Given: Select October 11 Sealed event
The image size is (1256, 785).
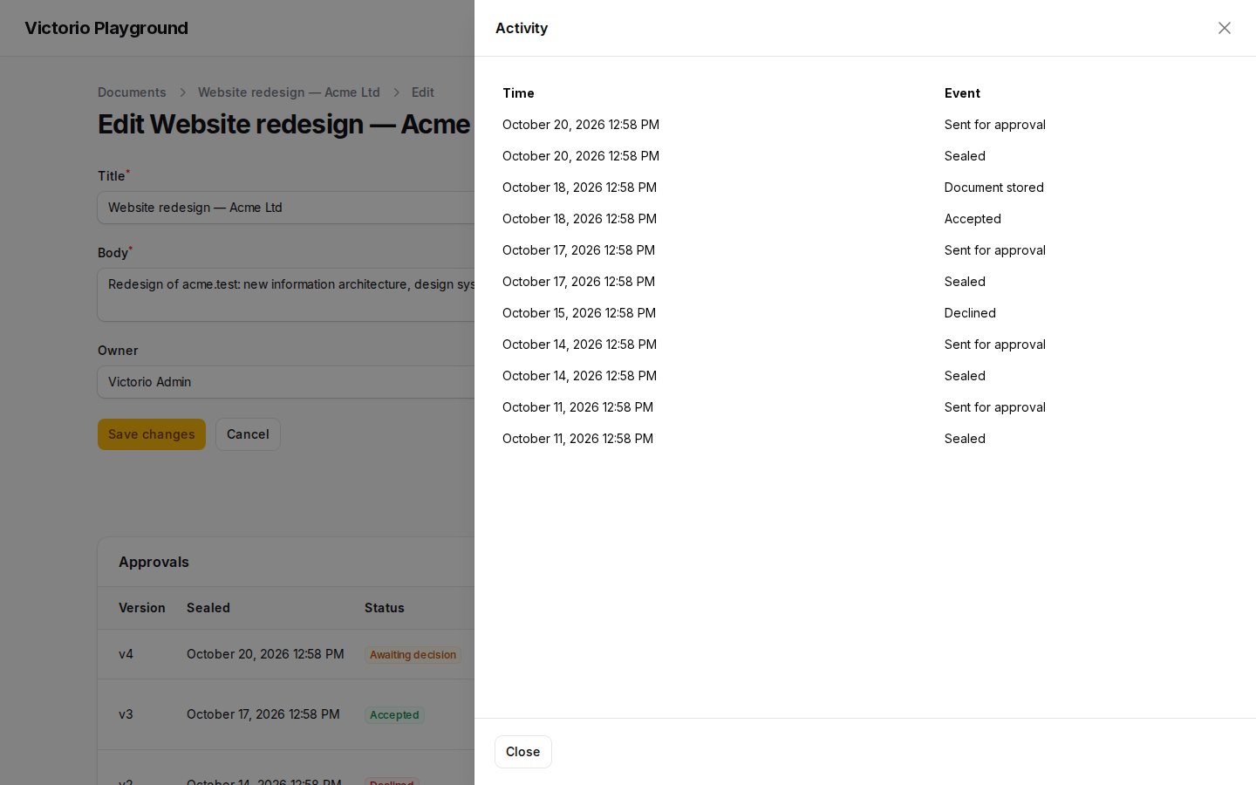Looking at the screenshot, I should tap(965, 439).
